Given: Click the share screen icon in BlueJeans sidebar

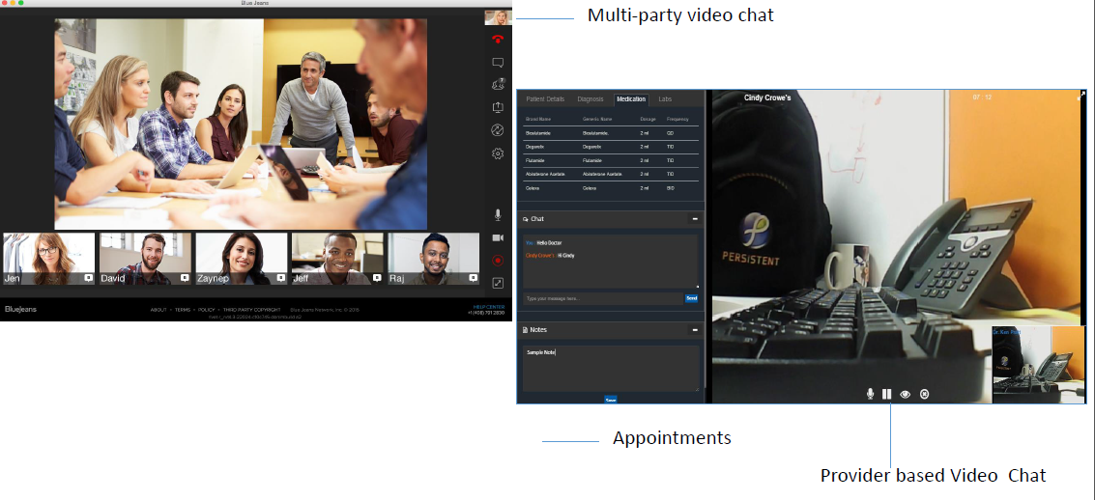Looking at the screenshot, I should 498,108.
